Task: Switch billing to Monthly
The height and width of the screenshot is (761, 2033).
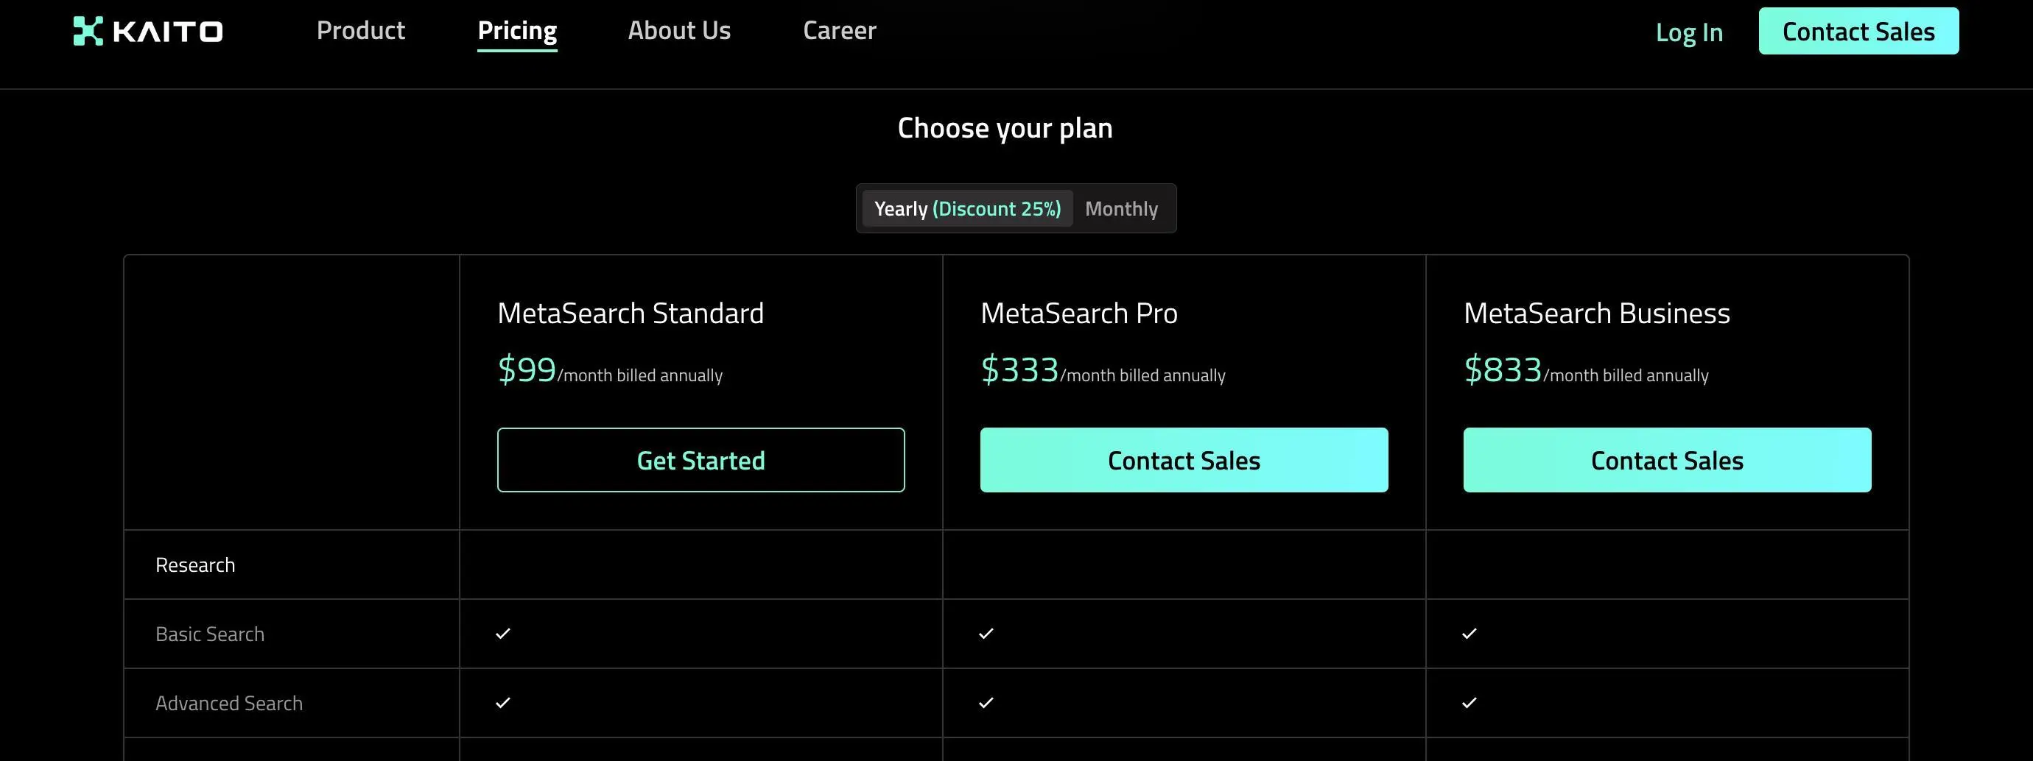Action: (1120, 209)
